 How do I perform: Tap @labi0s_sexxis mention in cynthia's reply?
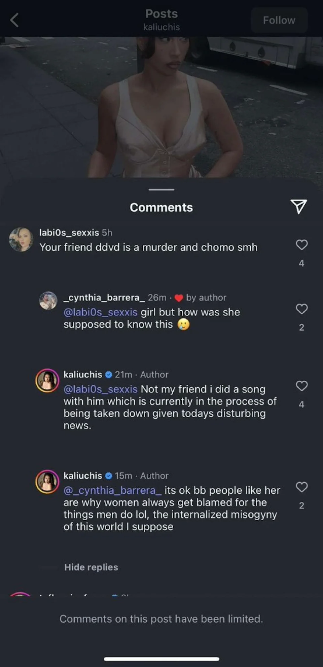click(101, 312)
